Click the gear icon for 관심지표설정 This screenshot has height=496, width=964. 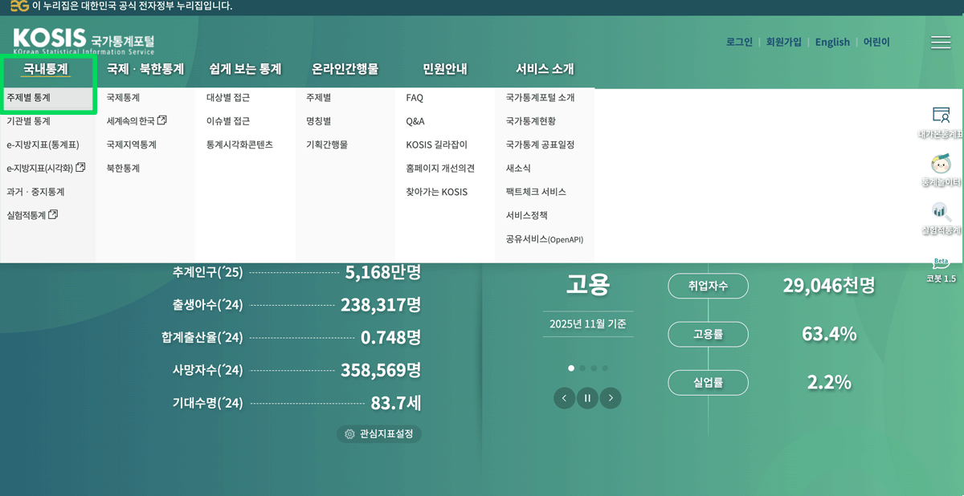[349, 434]
